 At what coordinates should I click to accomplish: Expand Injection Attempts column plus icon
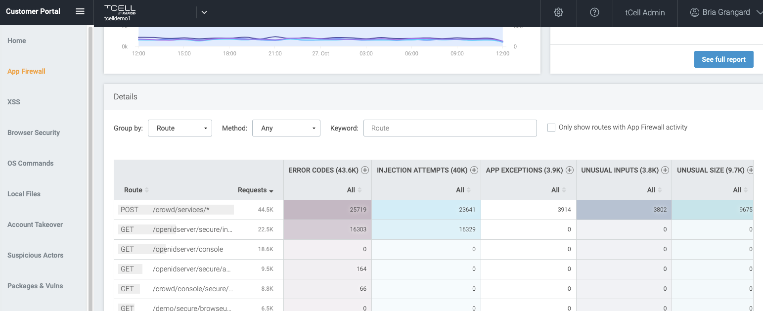coord(474,170)
